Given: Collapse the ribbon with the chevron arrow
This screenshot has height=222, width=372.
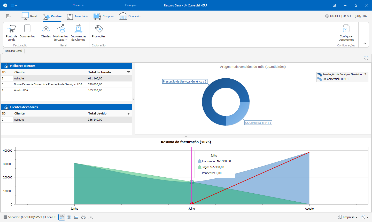Looking at the screenshot, I should 365,44.
